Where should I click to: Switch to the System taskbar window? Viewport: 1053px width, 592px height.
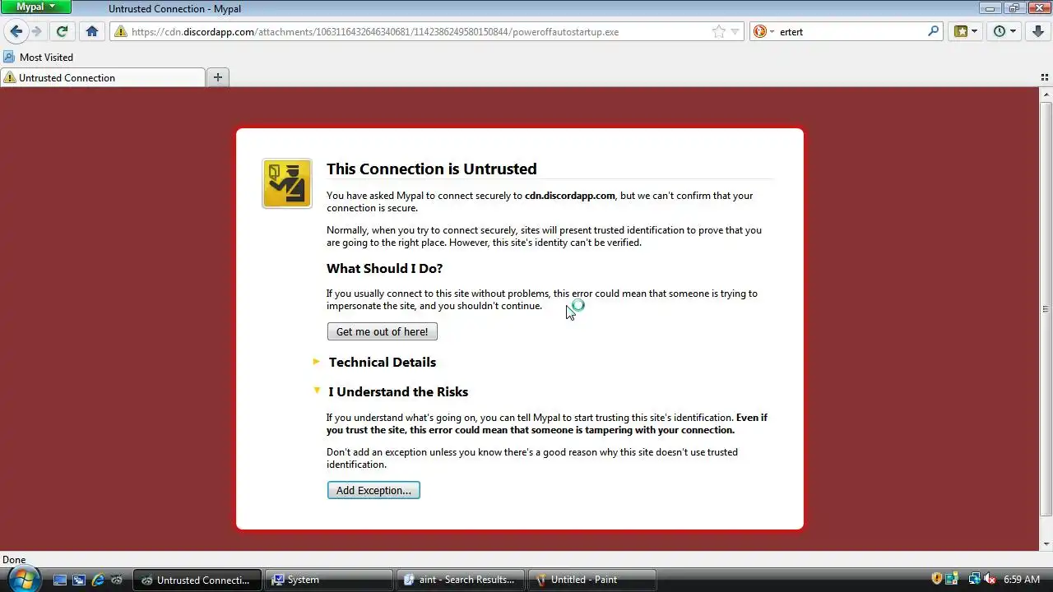[329, 580]
